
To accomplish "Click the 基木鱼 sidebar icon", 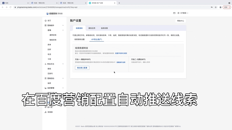I will (x=46, y=107).
